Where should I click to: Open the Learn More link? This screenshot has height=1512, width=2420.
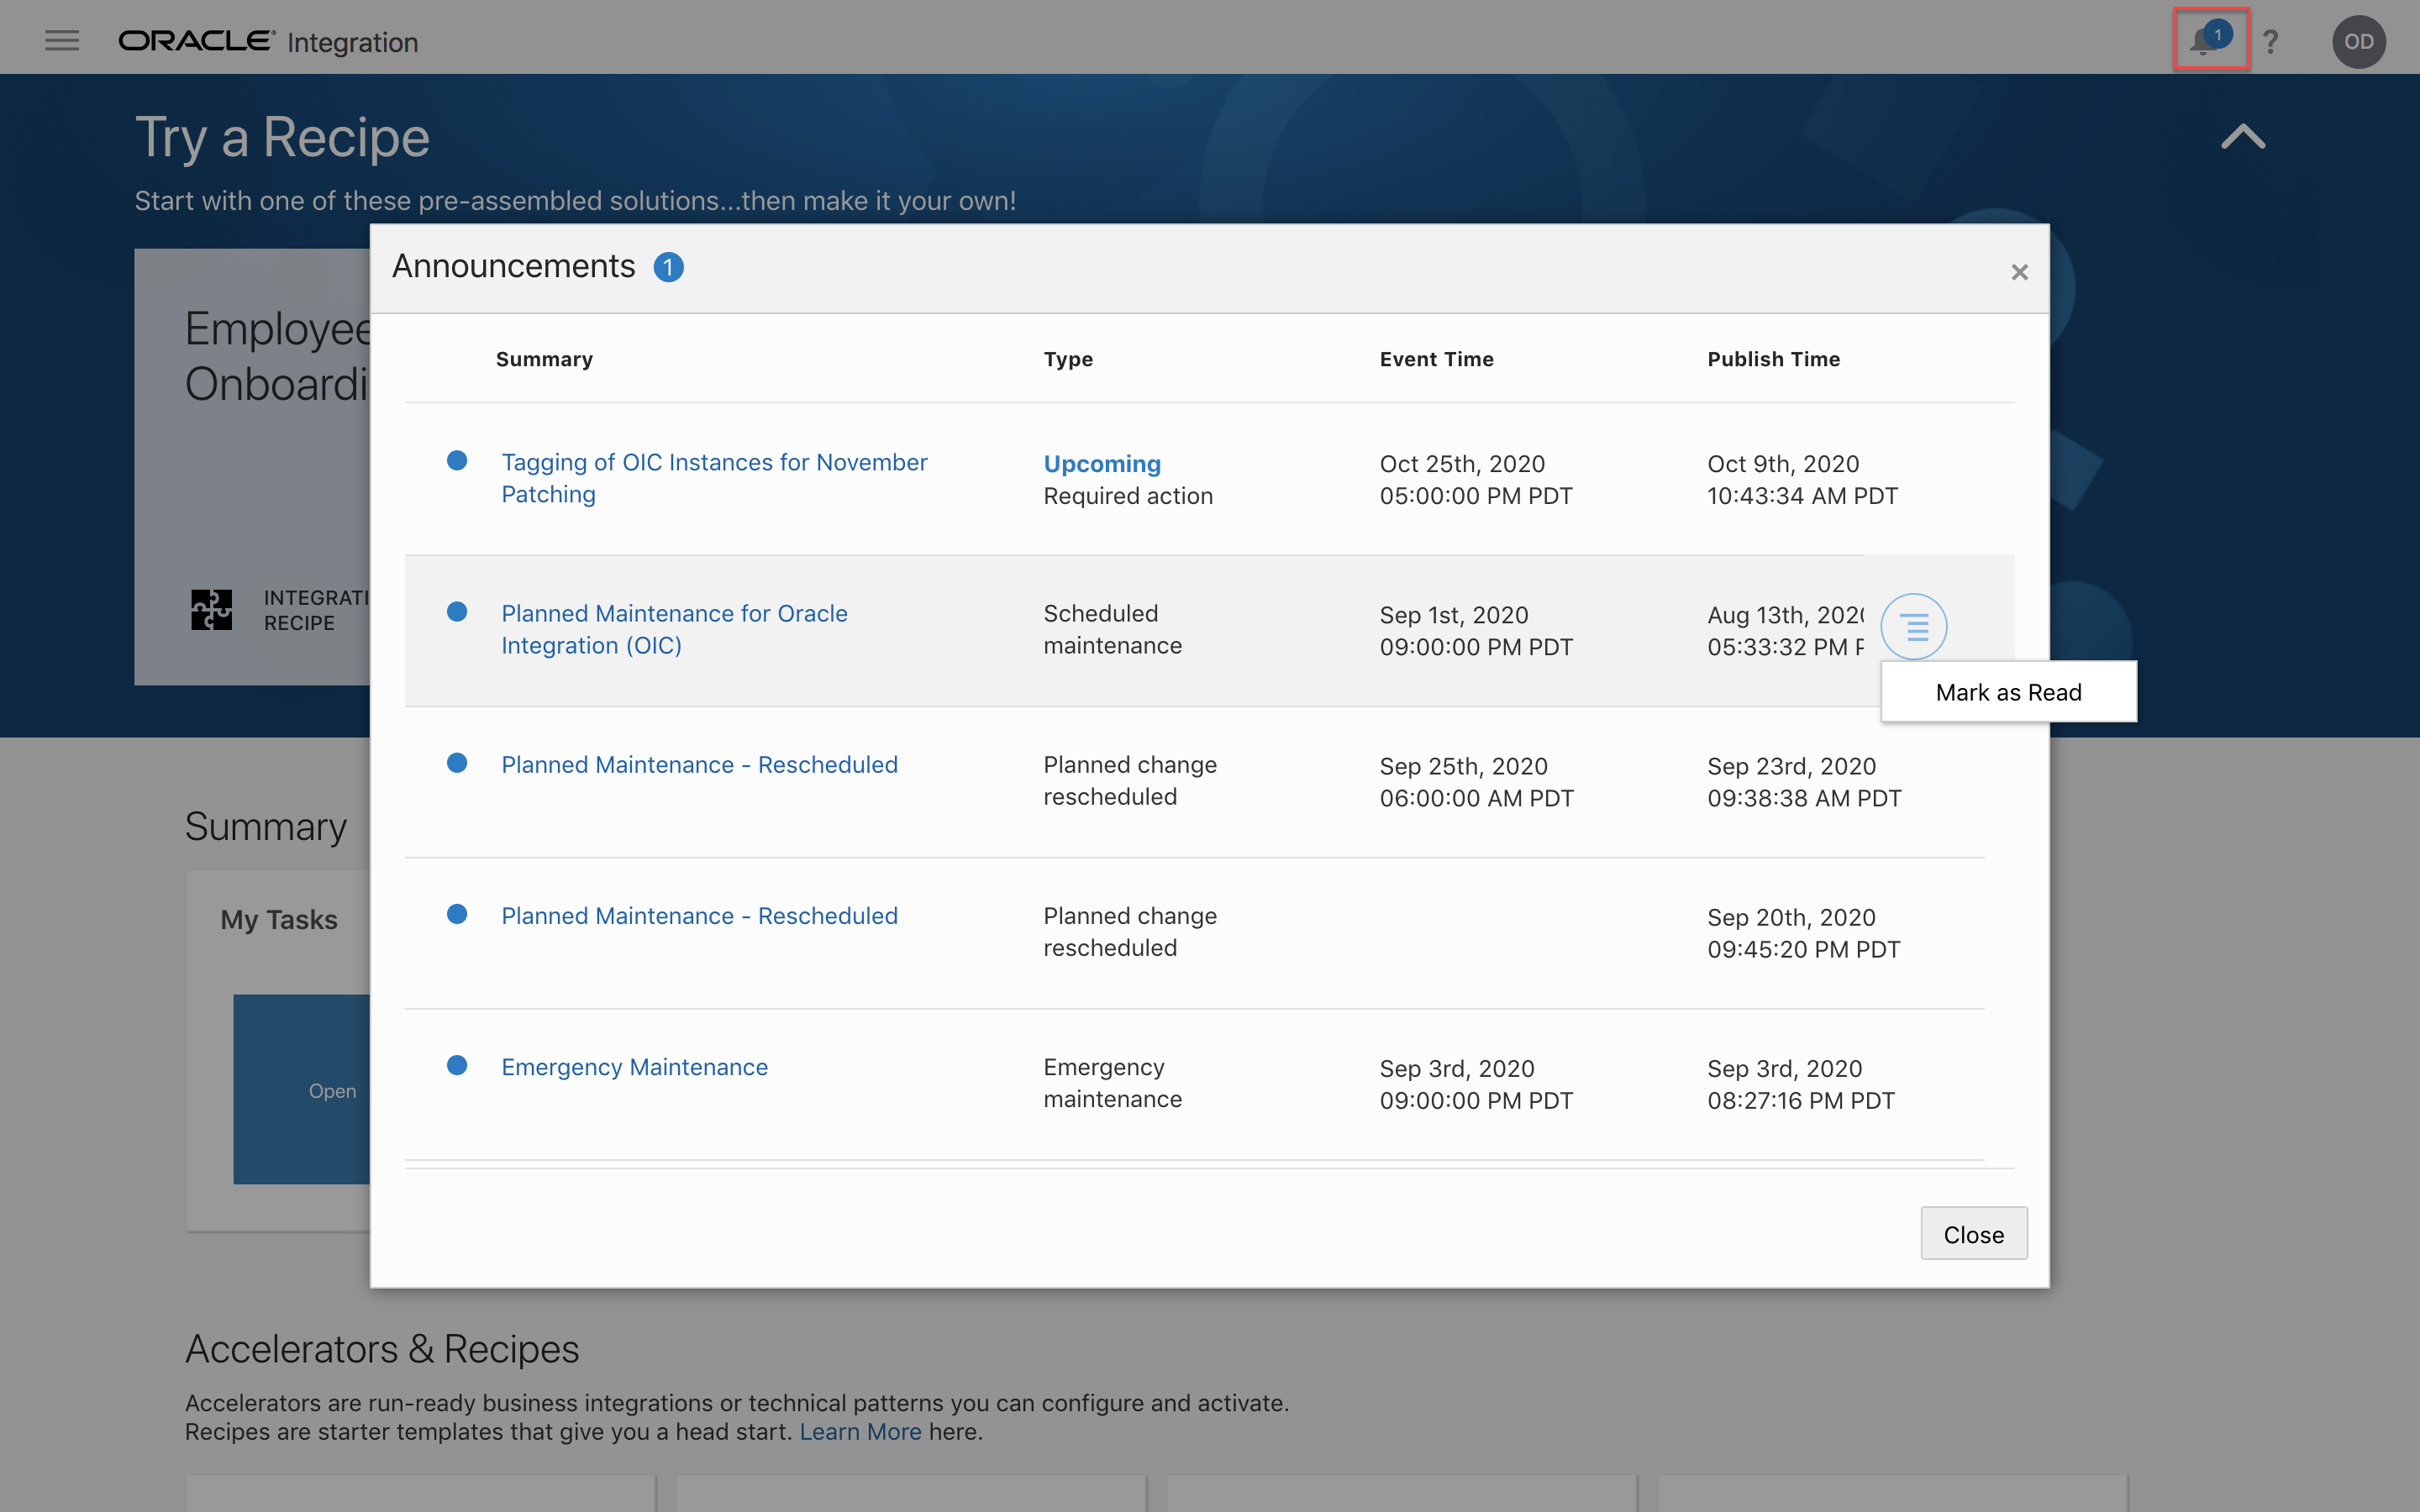click(860, 1431)
